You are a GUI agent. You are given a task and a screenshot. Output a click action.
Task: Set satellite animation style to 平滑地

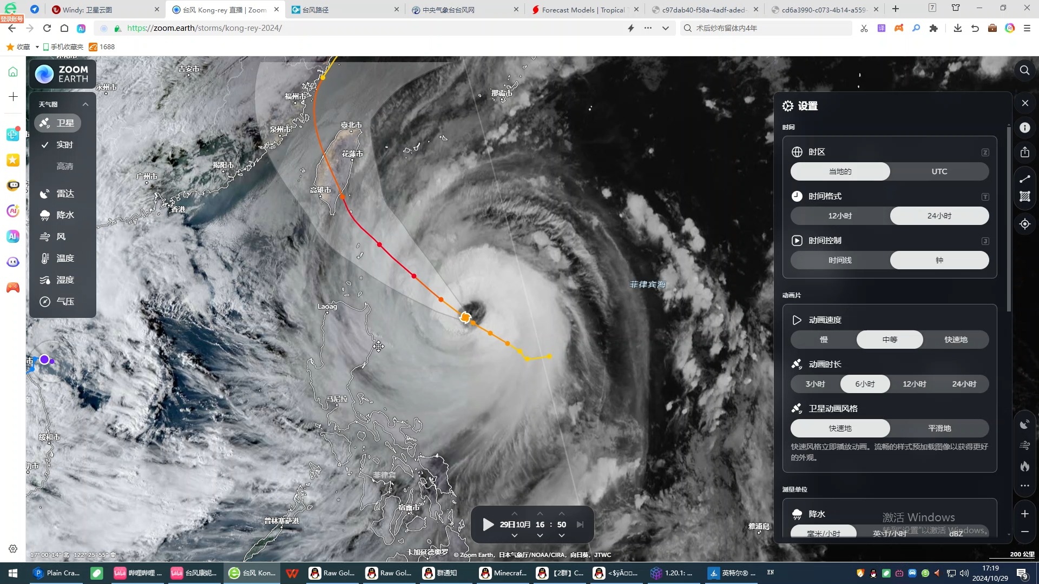click(939, 428)
